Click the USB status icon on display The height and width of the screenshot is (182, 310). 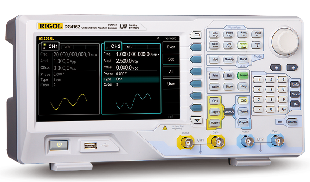pyautogui.click(x=158, y=39)
